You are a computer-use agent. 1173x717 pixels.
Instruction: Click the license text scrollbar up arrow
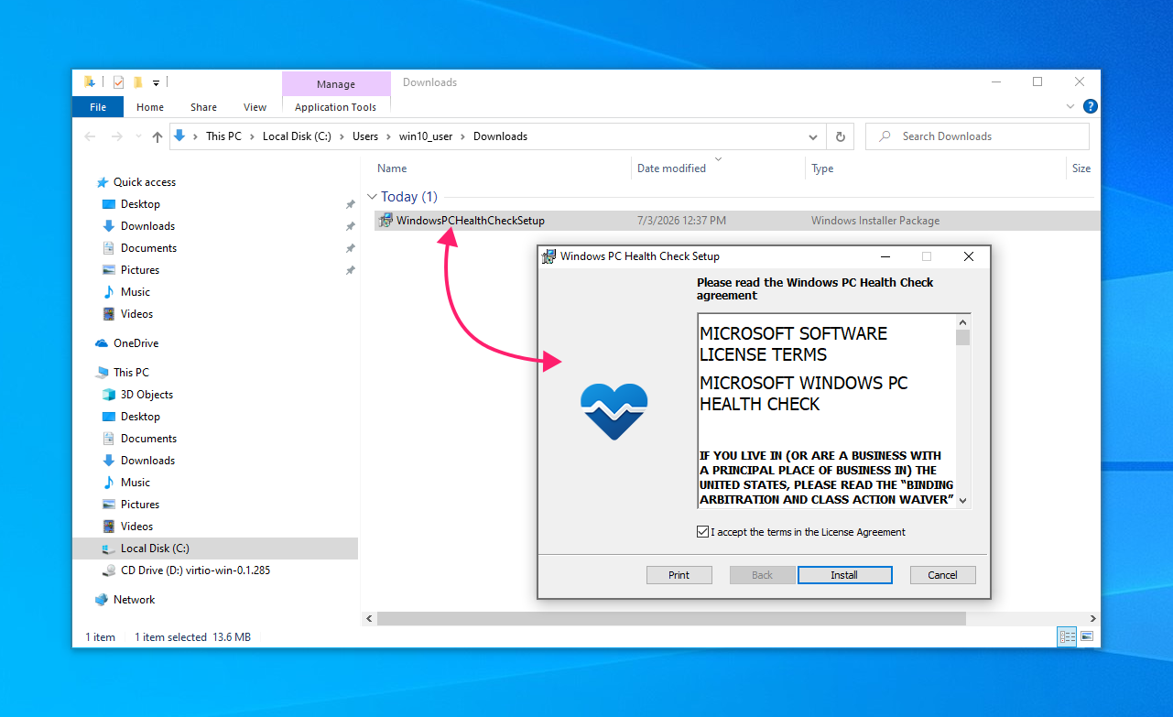[x=962, y=322]
